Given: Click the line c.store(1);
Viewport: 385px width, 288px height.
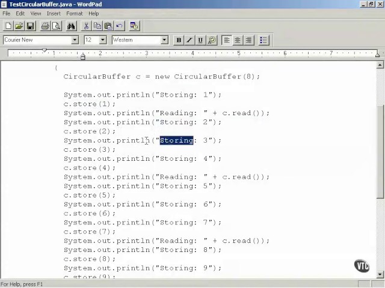Looking at the screenshot, I should (x=90, y=104).
